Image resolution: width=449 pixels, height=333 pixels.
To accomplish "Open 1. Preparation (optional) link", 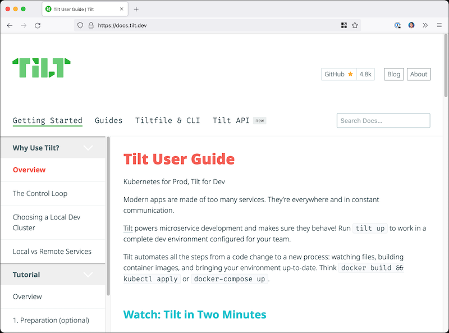I will click(51, 320).
